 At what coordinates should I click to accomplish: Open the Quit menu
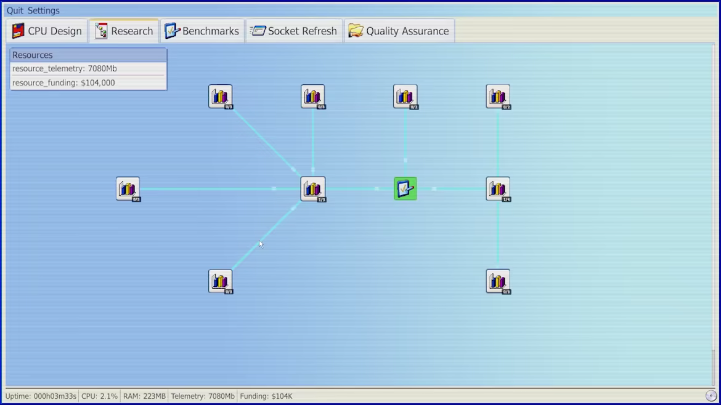coord(15,10)
